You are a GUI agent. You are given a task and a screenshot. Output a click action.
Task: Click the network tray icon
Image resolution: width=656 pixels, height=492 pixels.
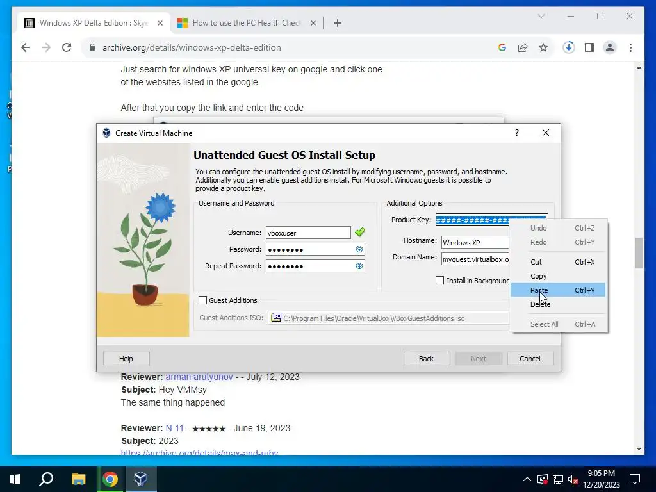tap(558, 479)
